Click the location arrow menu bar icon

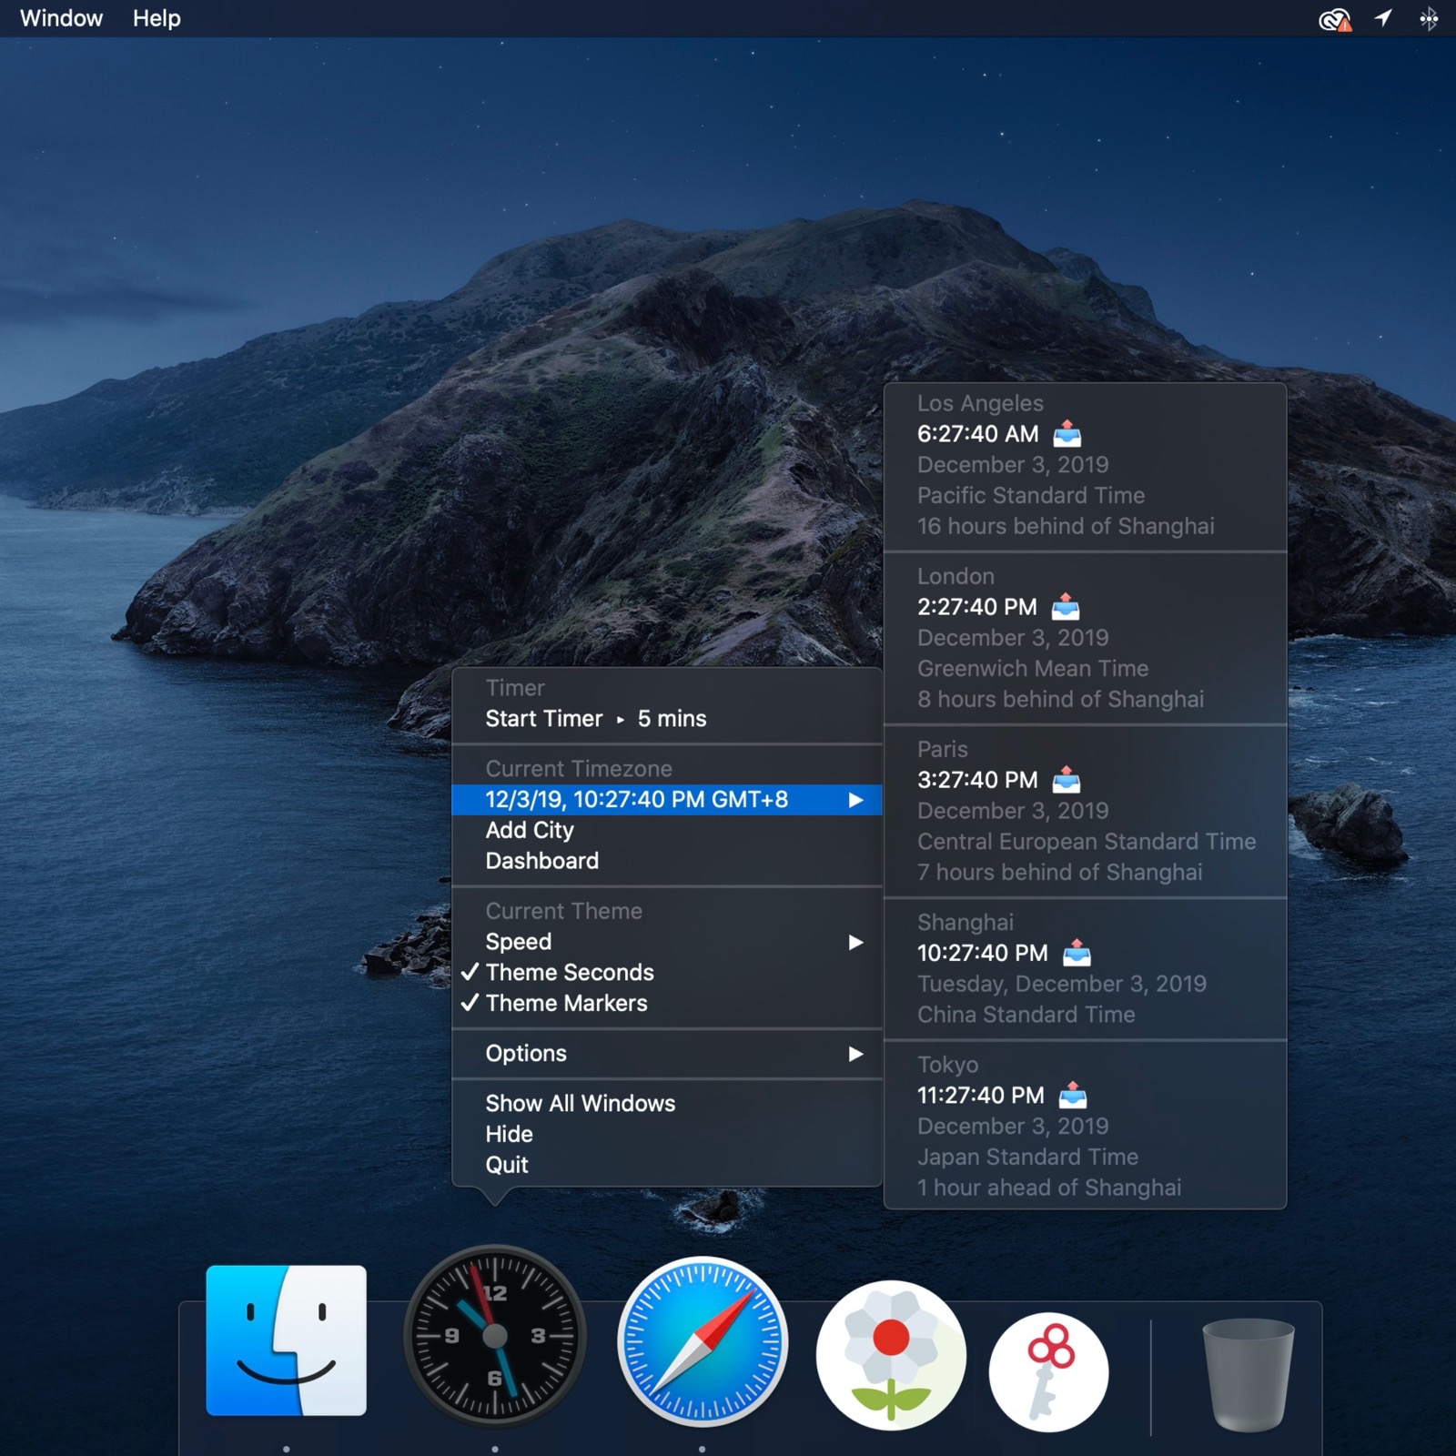tap(1383, 18)
